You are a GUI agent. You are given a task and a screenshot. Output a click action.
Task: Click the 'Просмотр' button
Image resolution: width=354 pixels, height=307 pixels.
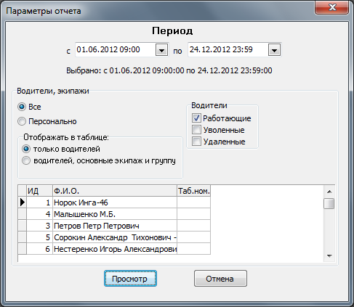[x=130, y=279]
